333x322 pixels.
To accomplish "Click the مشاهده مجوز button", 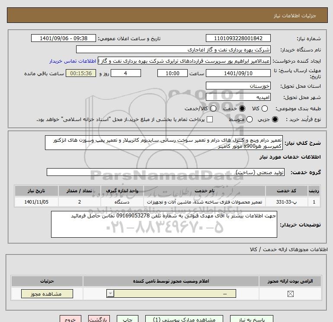I will [47, 294].
